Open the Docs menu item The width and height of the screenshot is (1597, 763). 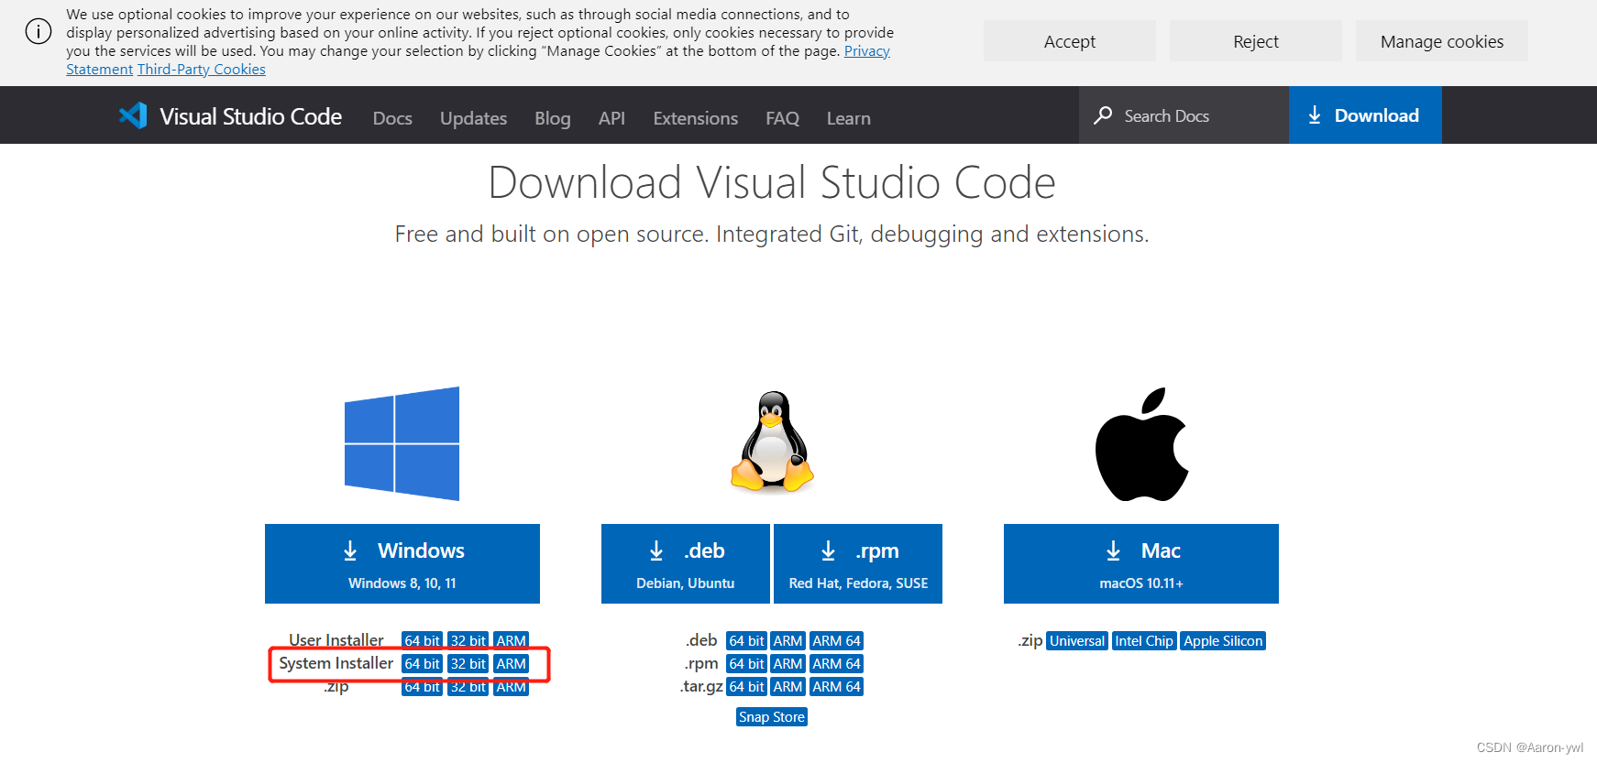(392, 118)
